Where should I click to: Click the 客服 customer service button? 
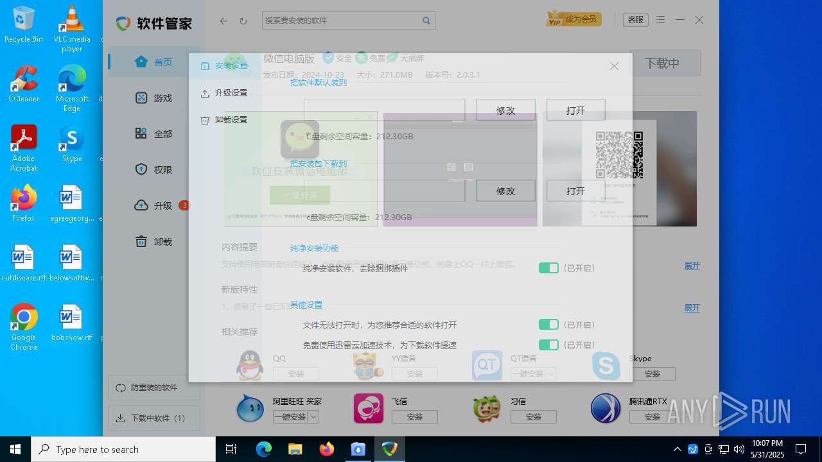pyautogui.click(x=636, y=20)
